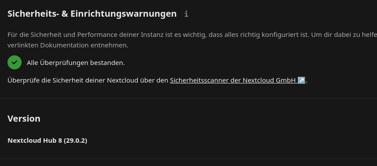Select the Version section heading
This screenshot has height=166, width=377.
[x=24, y=119]
